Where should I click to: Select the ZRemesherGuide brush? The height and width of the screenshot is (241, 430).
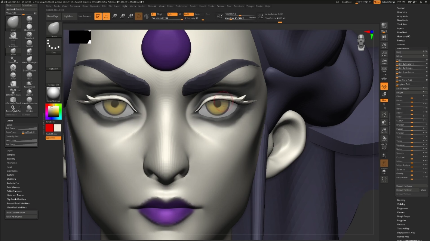click(13, 100)
